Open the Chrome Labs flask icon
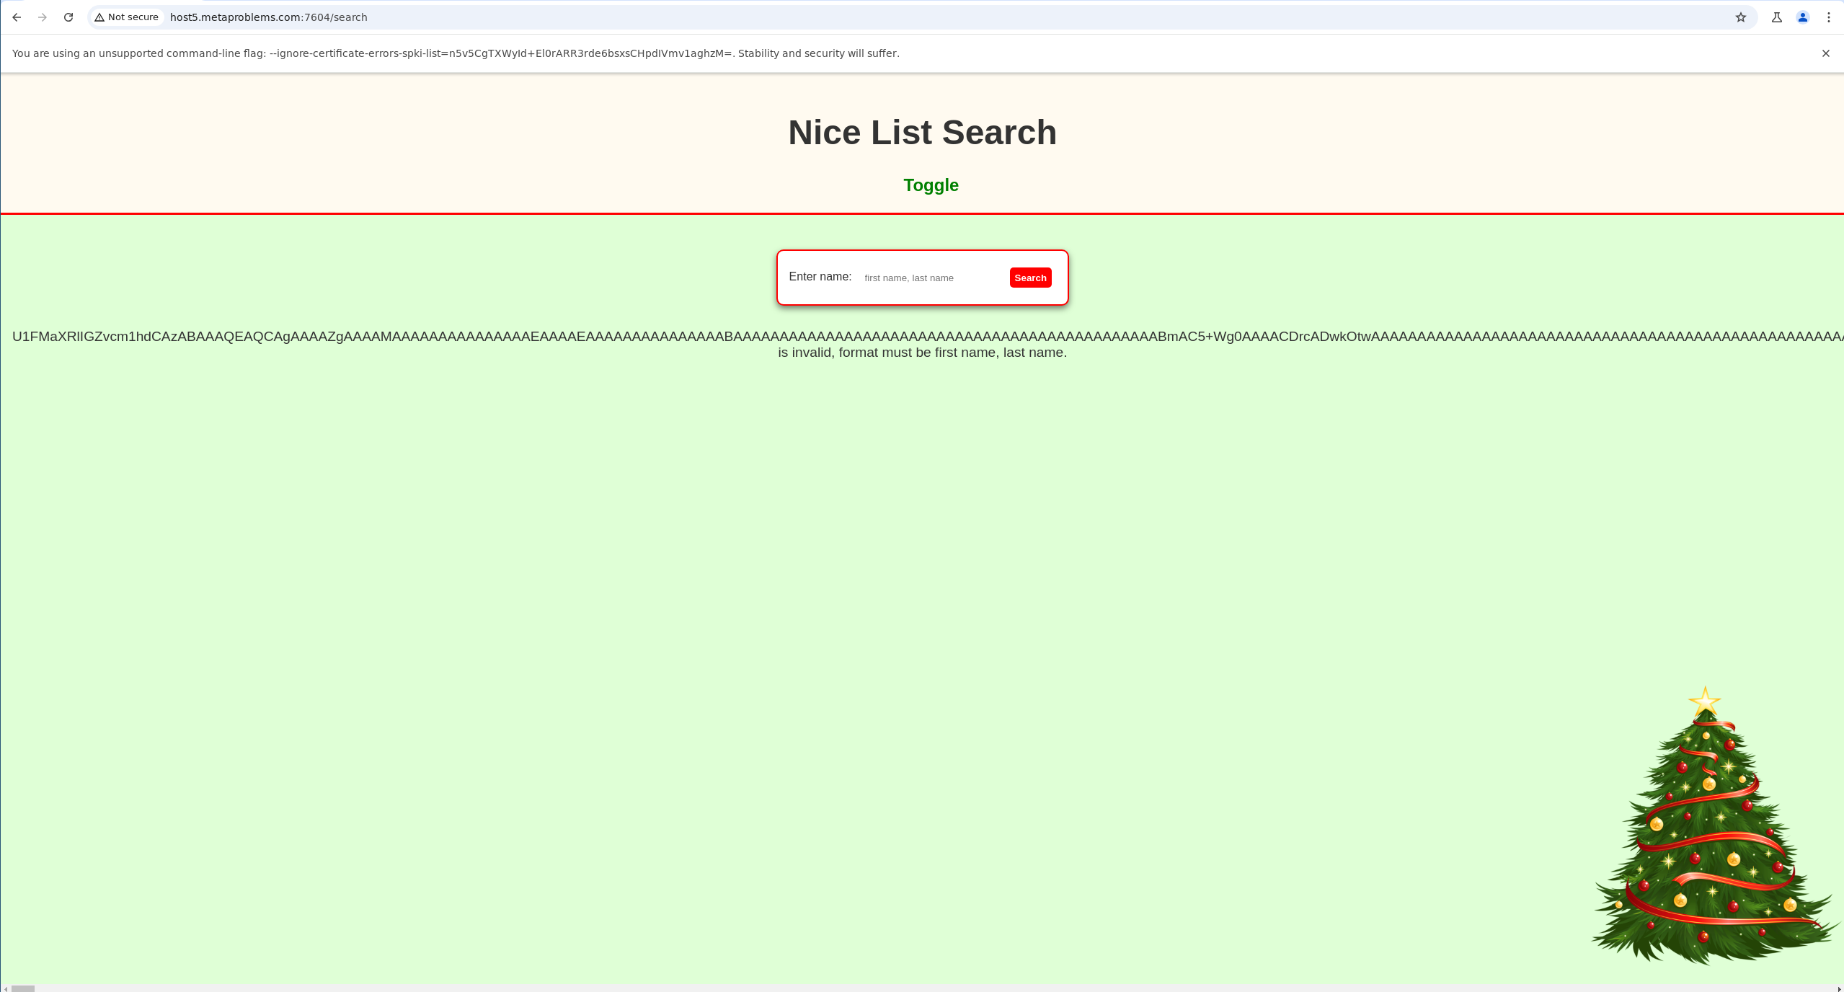Screen dimensions: 1844x992 tap(1777, 17)
